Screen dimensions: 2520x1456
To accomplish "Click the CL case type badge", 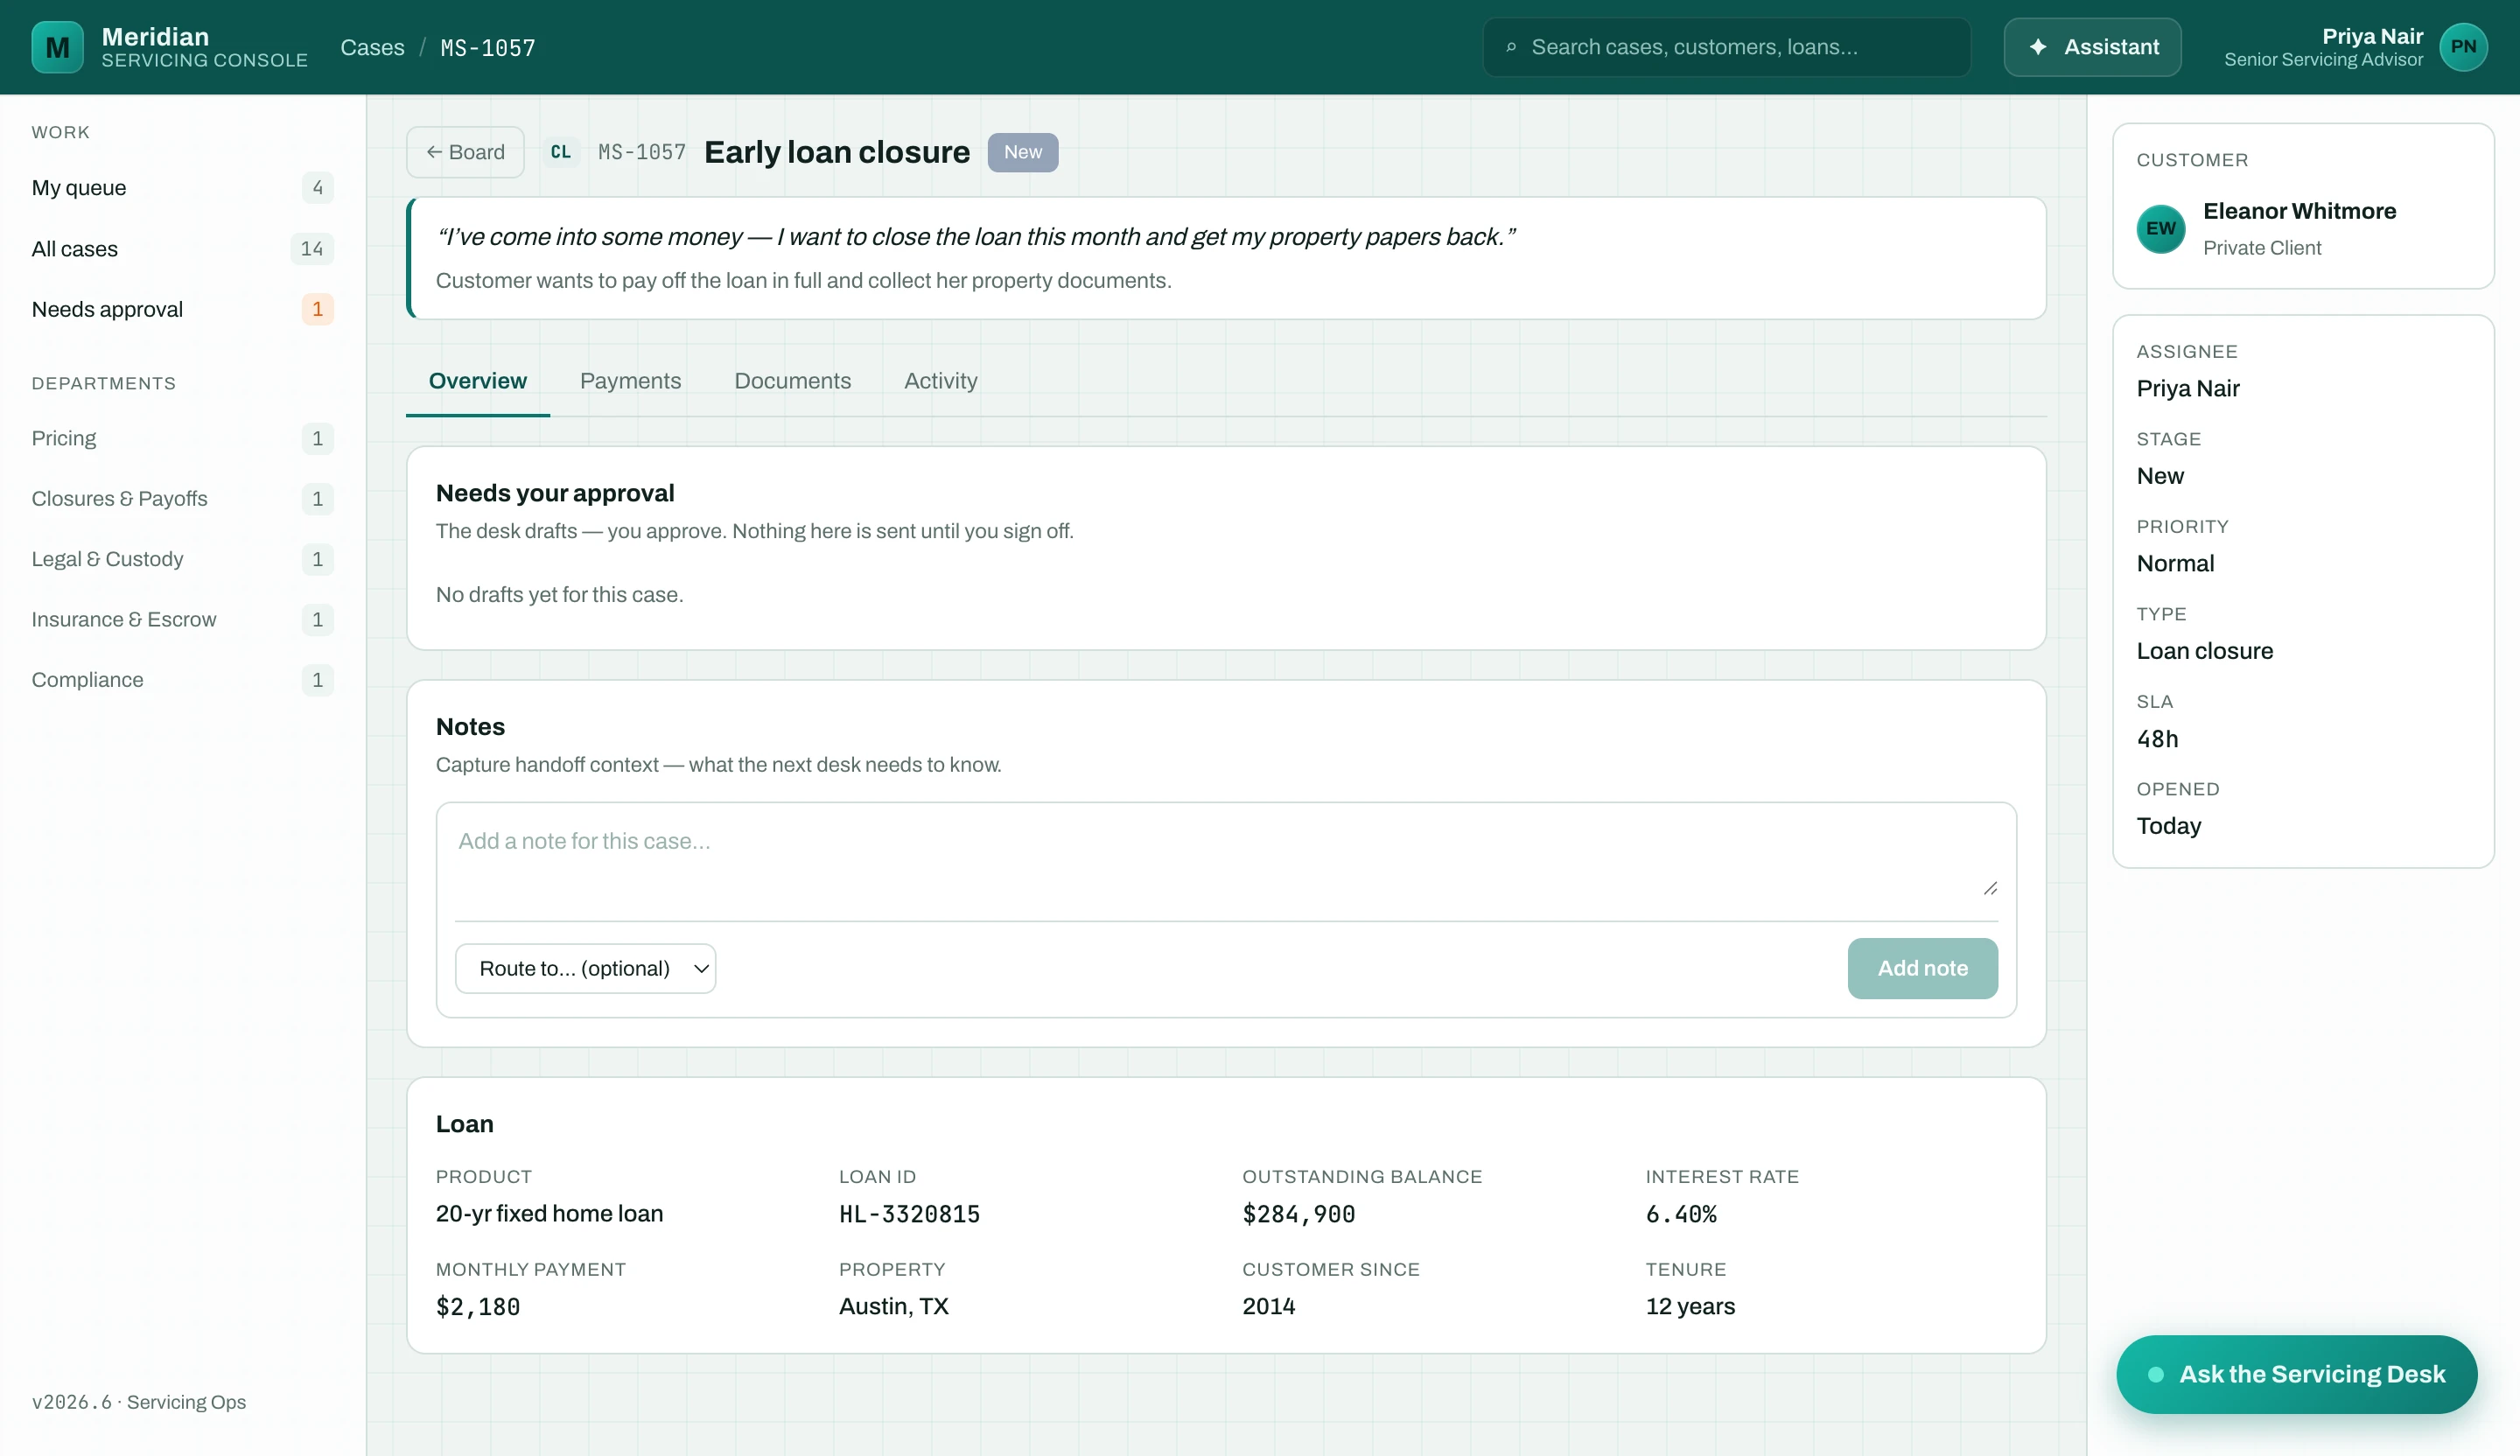I will [x=560, y=152].
